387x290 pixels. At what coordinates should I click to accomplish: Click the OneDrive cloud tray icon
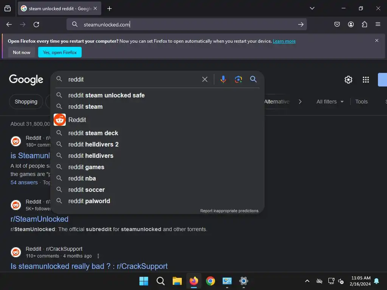point(319,281)
